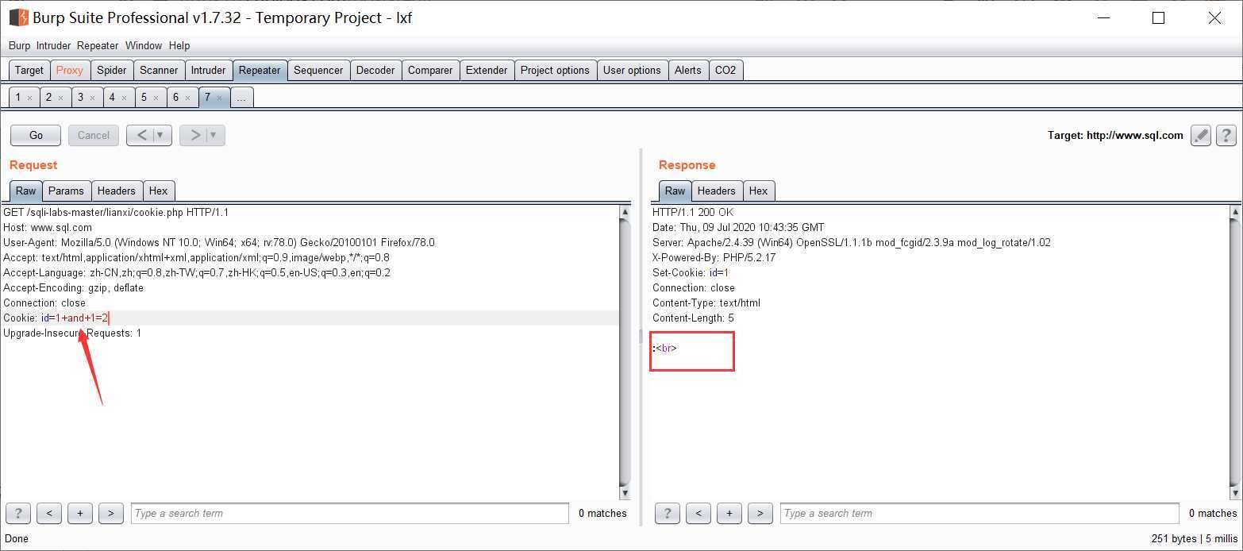
Task: Click the request search term field
Action: [x=350, y=513]
